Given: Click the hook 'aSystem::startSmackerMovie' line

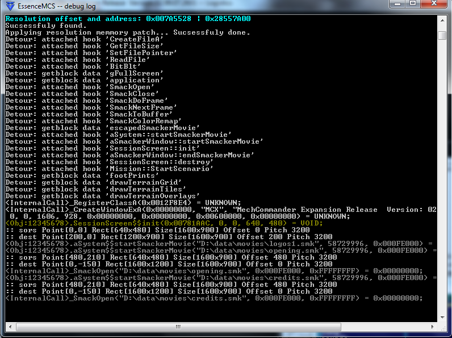Looking at the screenshot, I should 119,135.
